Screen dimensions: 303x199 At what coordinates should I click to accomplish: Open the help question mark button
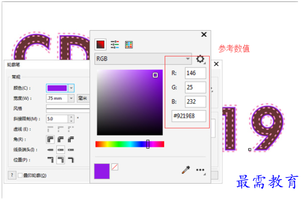point(12,175)
